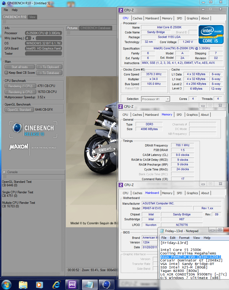Click the CINEBENCH Release 10 logo
This screenshot has width=229, height=290.
(33, 130)
